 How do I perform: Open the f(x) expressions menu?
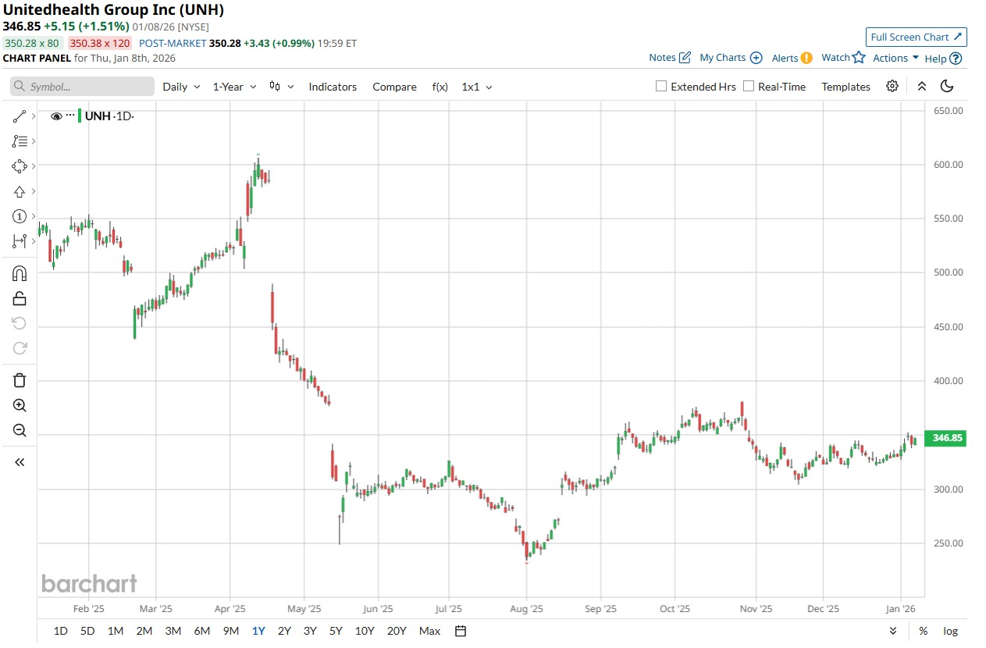pyautogui.click(x=440, y=87)
